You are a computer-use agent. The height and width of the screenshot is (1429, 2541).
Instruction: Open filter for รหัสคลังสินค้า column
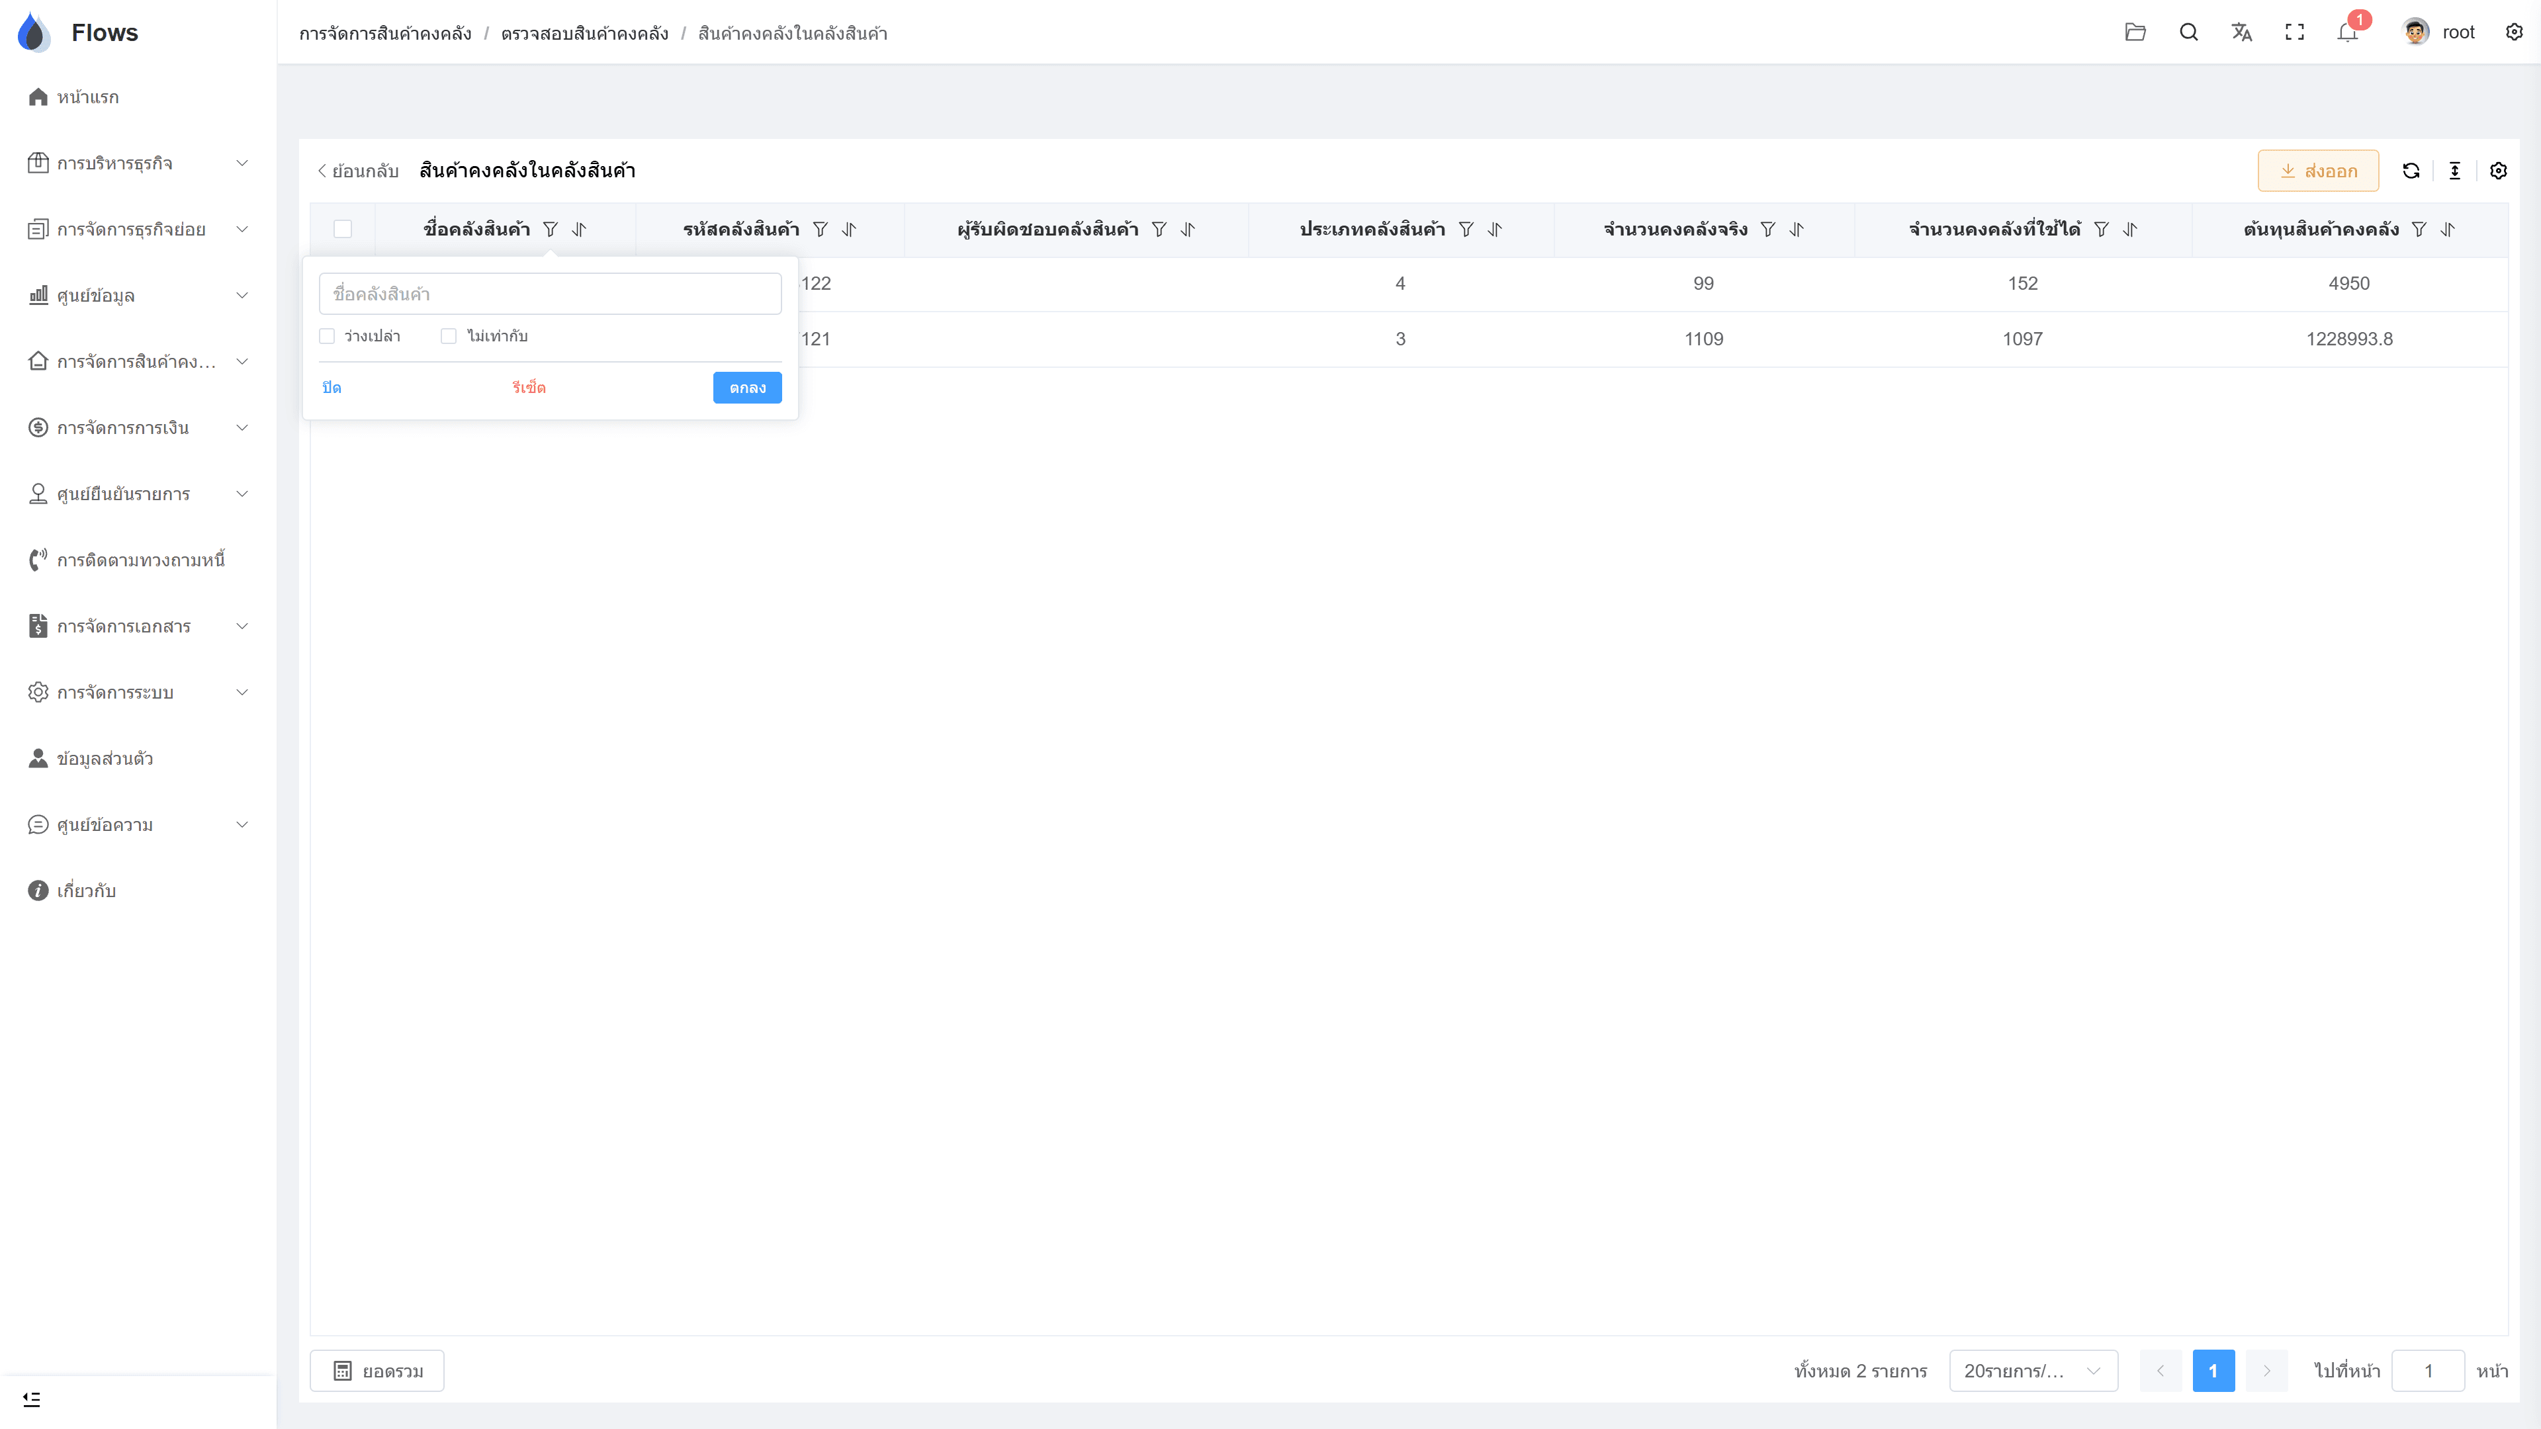tap(820, 230)
